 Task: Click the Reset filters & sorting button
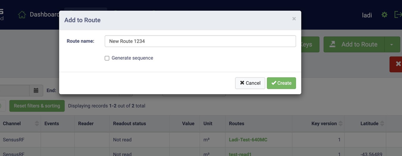tap(37, 106)
